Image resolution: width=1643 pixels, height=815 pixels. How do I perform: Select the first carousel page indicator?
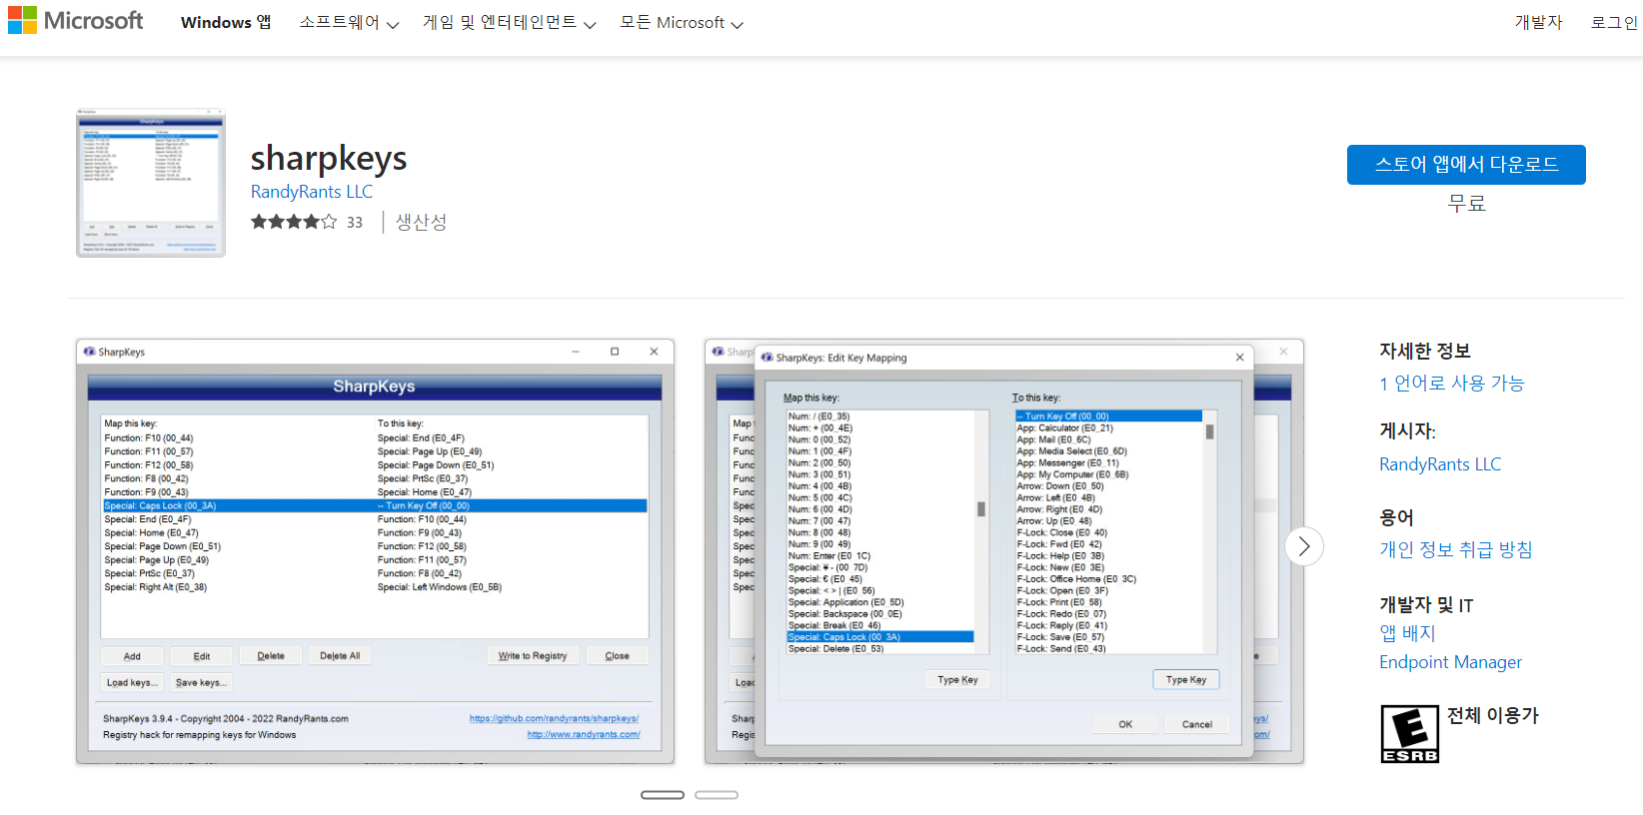663,795
